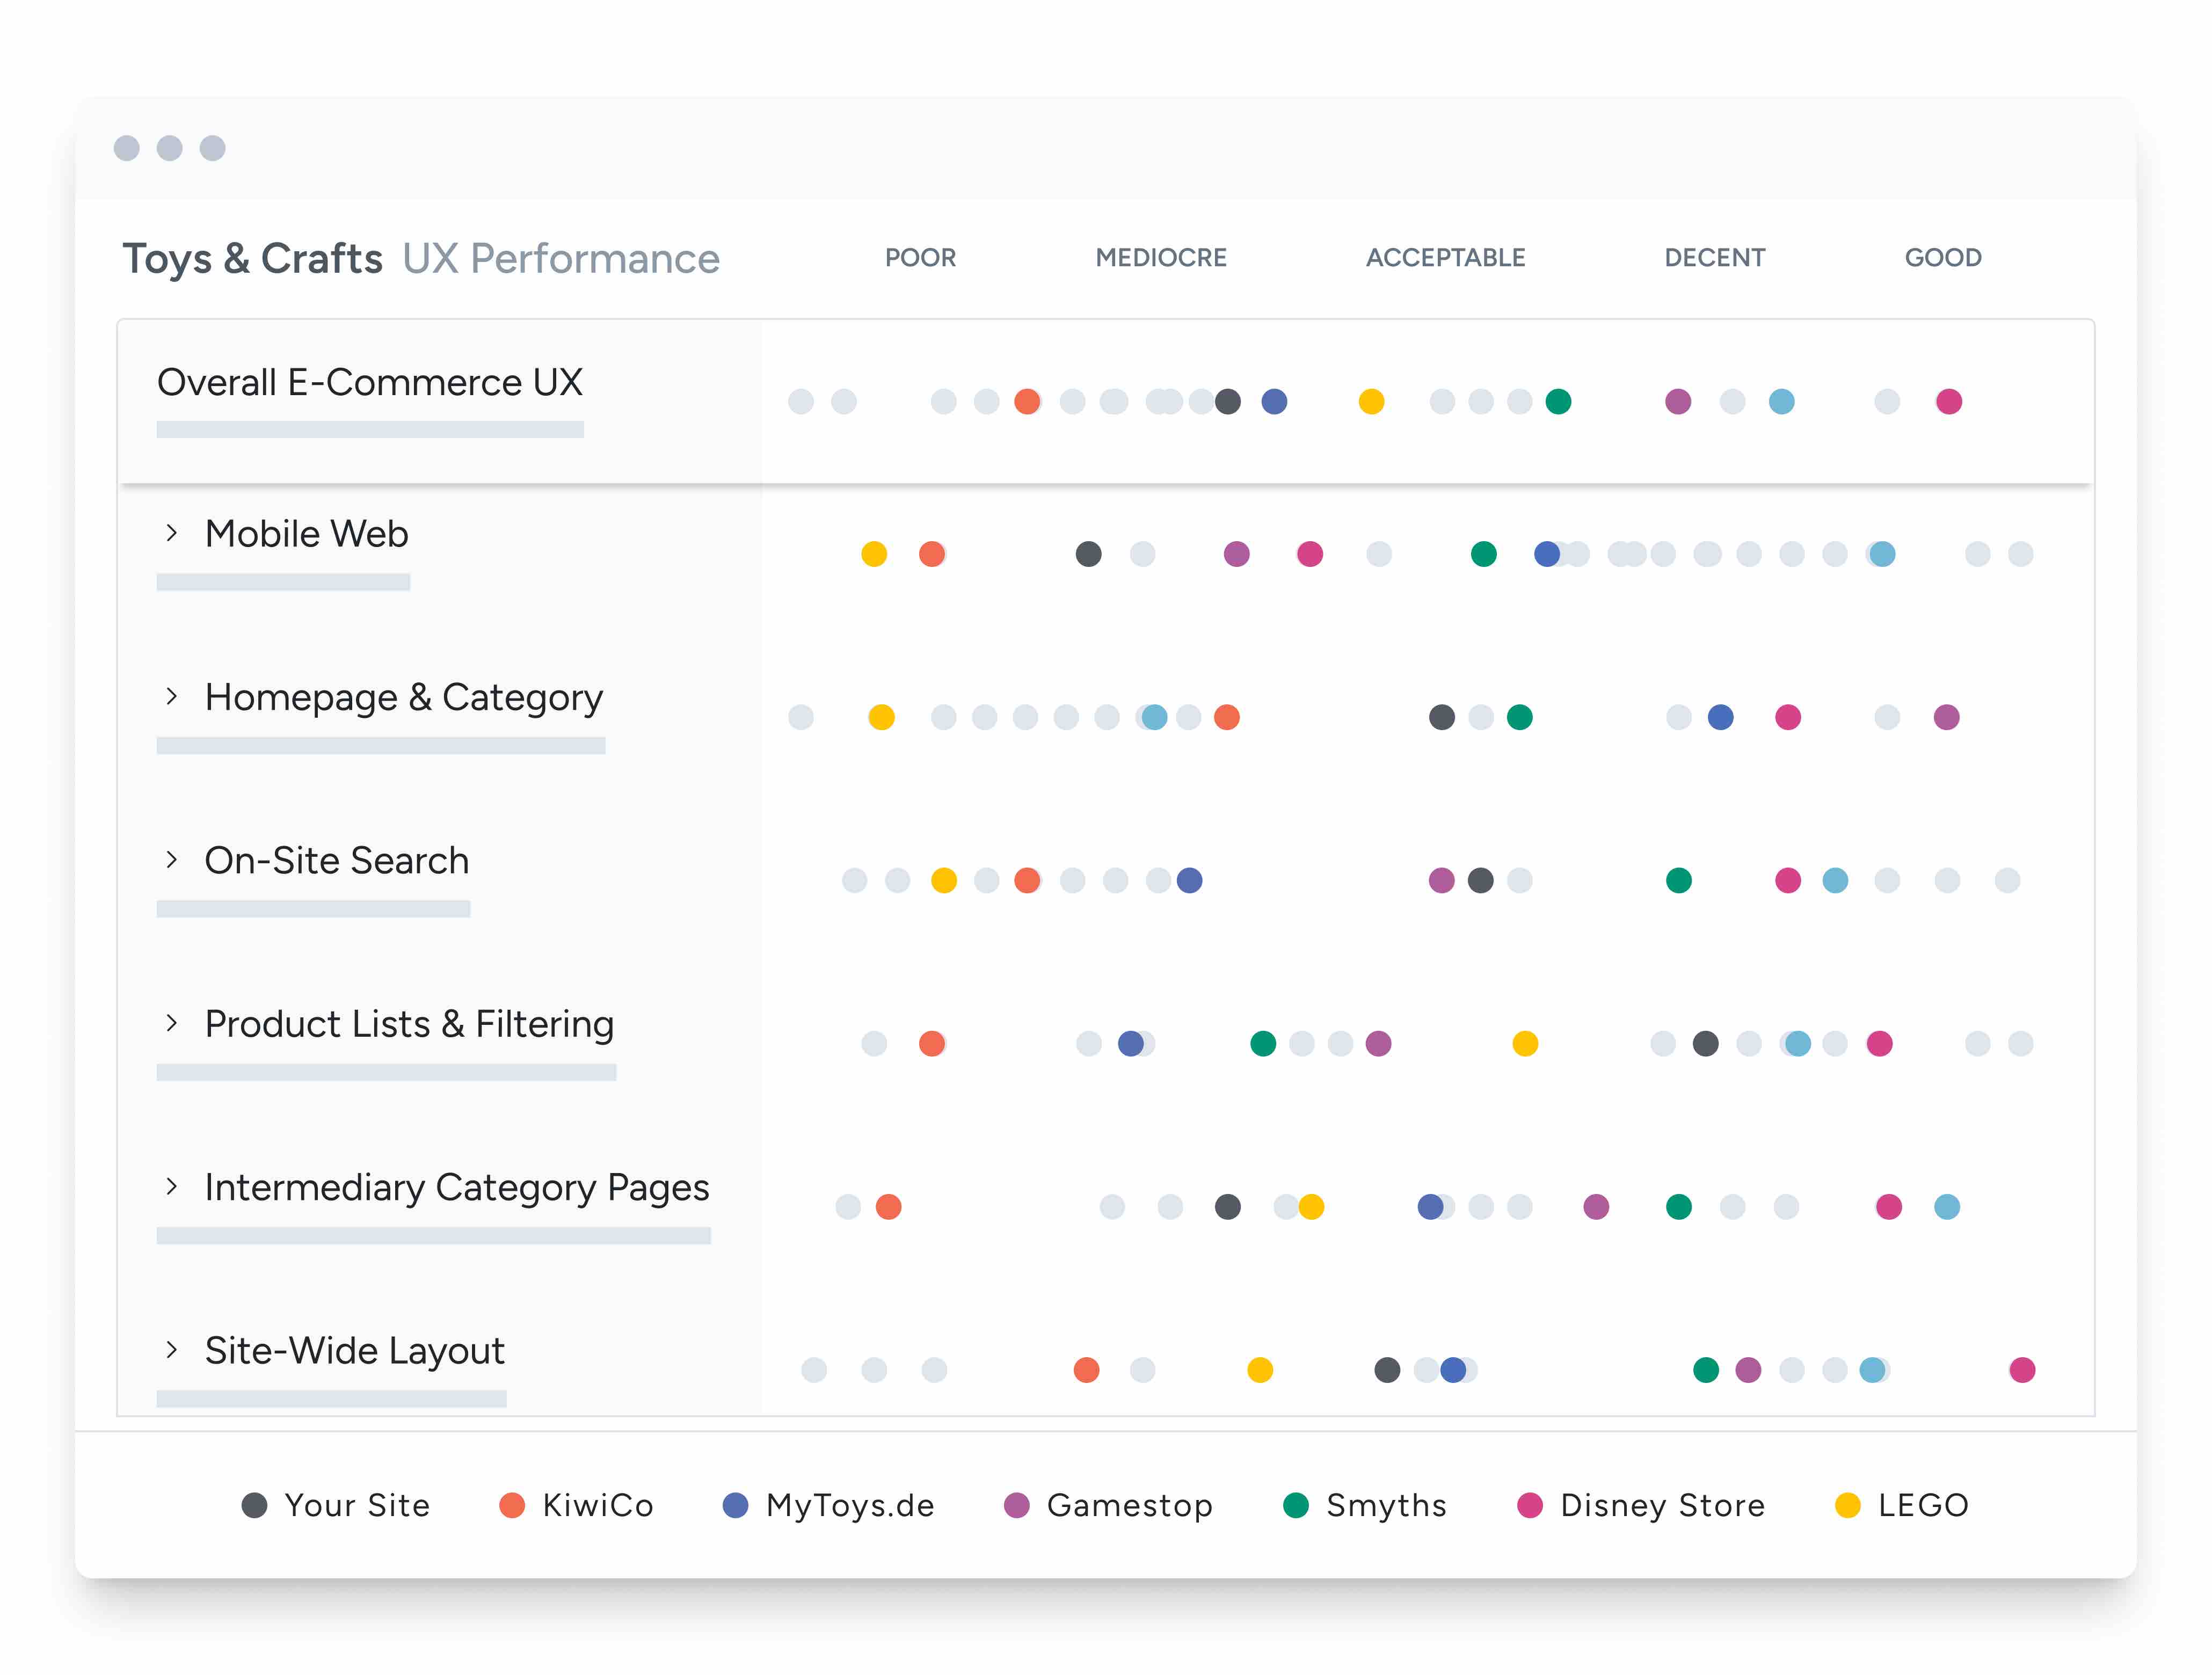Select the Smyths legend marker
The height and width of the screenshot is (1675, 2212).
1296,1505
